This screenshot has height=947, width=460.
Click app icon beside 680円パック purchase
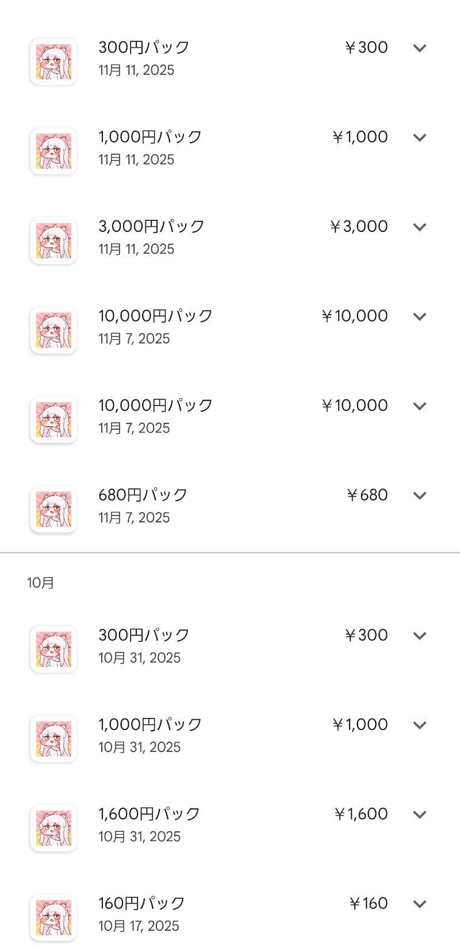click(x=53, y=509)
